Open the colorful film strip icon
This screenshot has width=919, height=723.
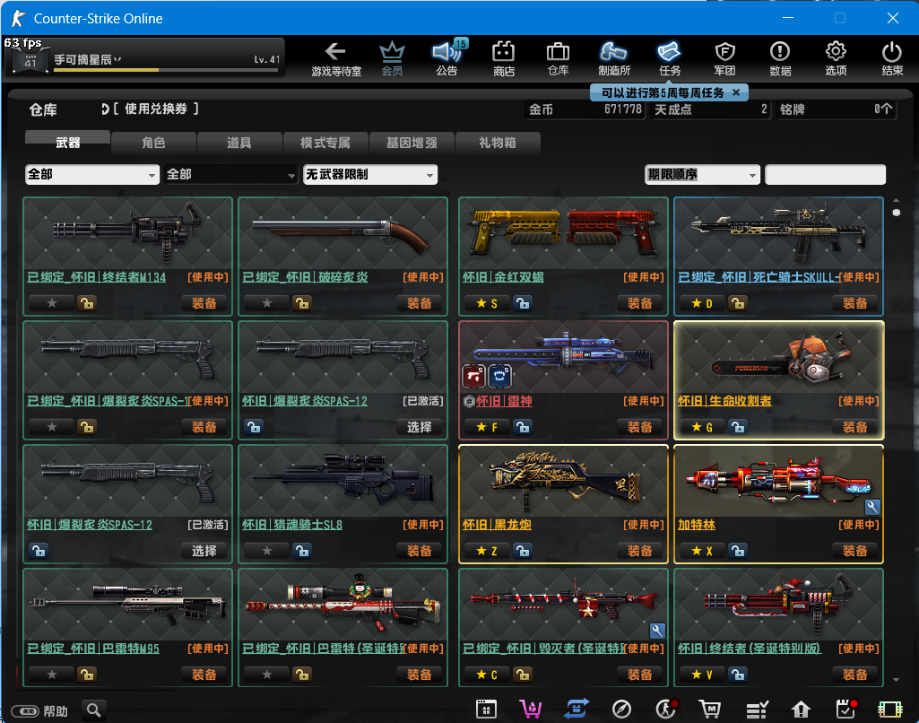point(889,710)
